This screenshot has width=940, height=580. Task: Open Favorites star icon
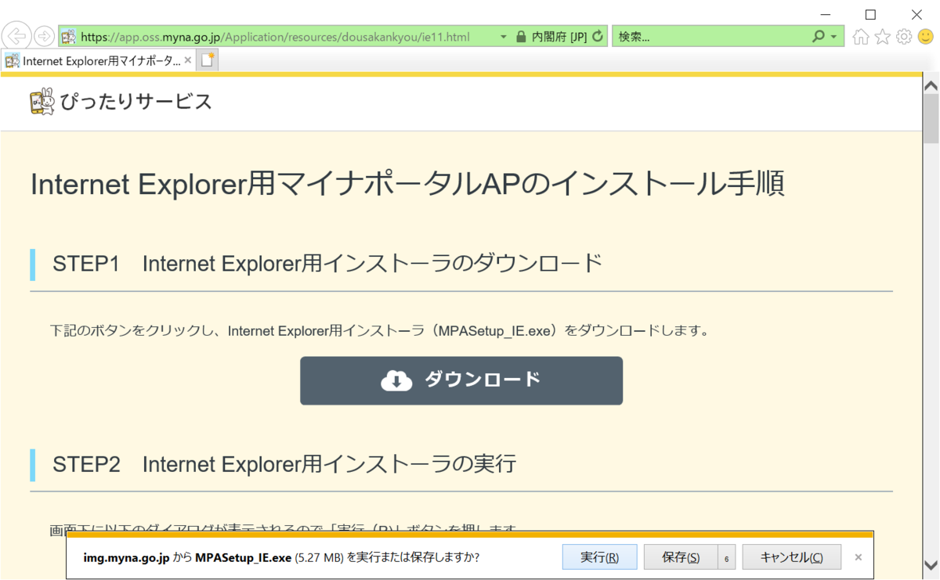click(883, 37)
